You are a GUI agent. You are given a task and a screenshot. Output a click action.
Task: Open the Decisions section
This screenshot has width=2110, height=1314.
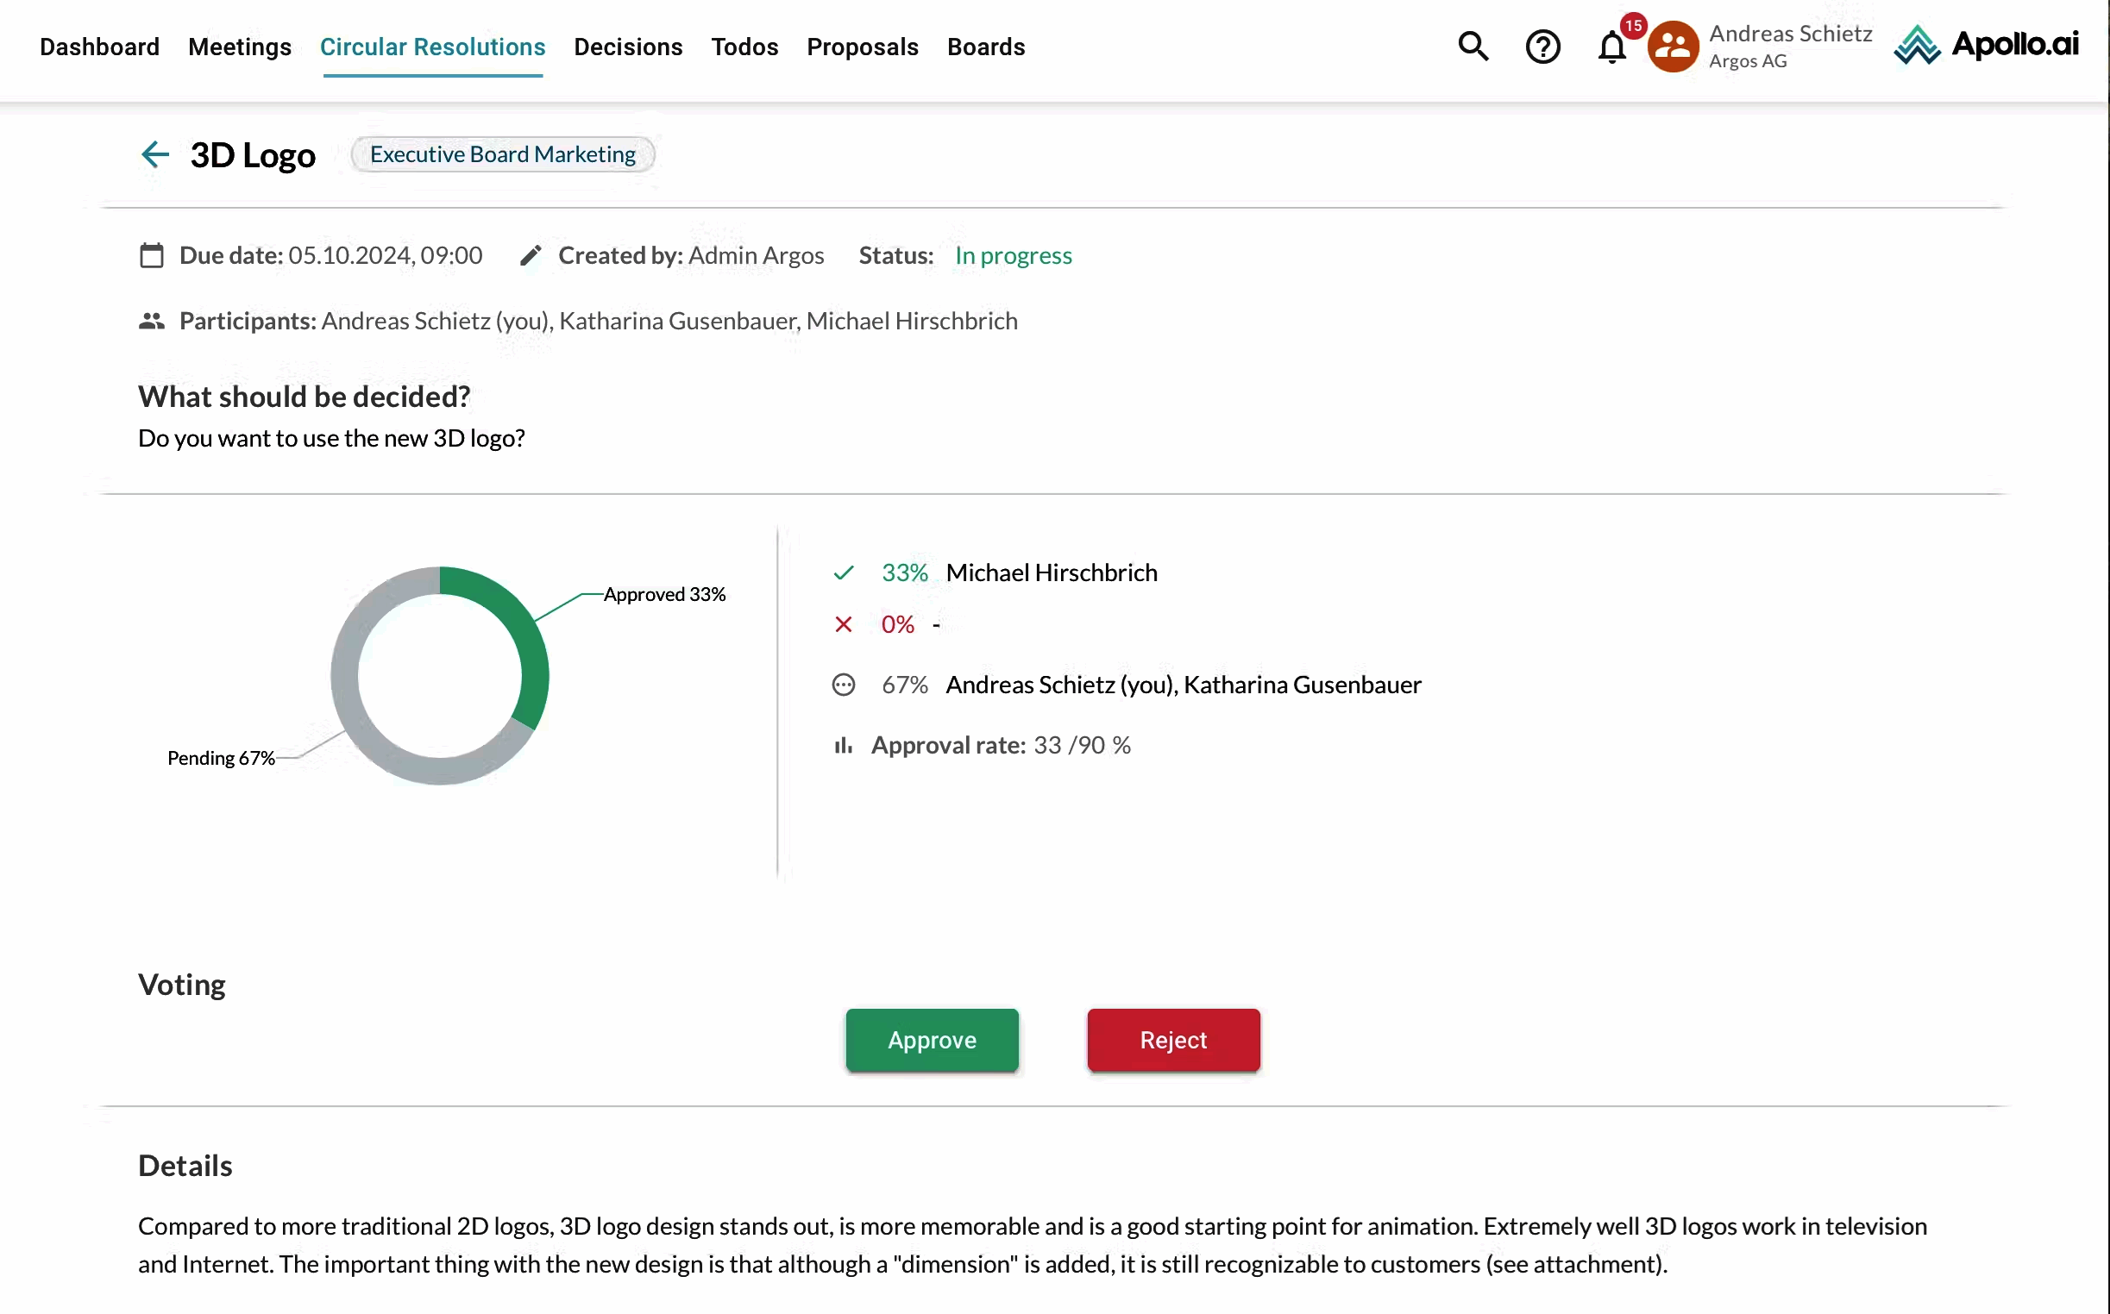[x=628, y=47]
